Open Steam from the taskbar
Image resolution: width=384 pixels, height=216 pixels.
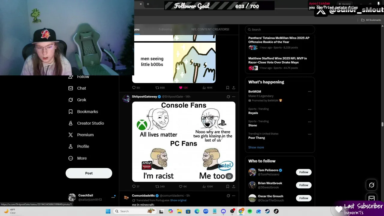(267, 211)
